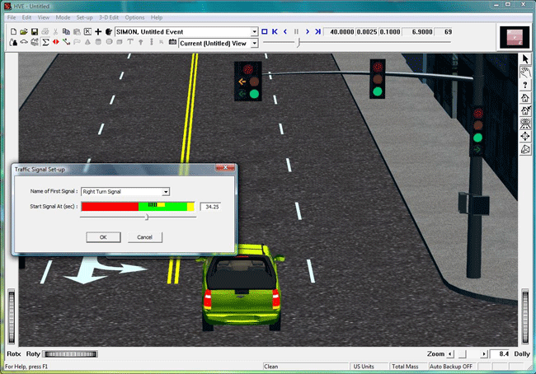Click the Zoom left arrow stepper
The width and height of the screenshot is (536, 374).
pyautogui.click(x=449, y=354)
